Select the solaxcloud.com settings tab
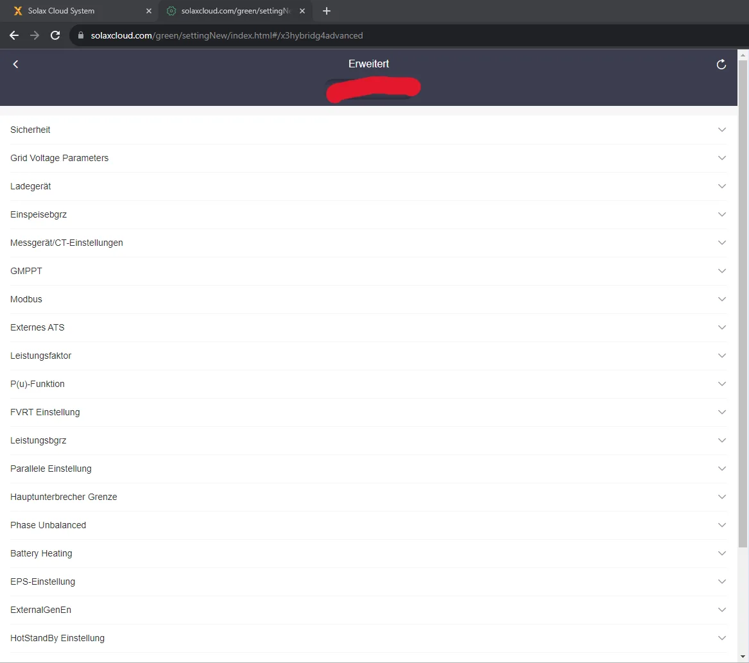749x663 pixels. coord(231,11)
